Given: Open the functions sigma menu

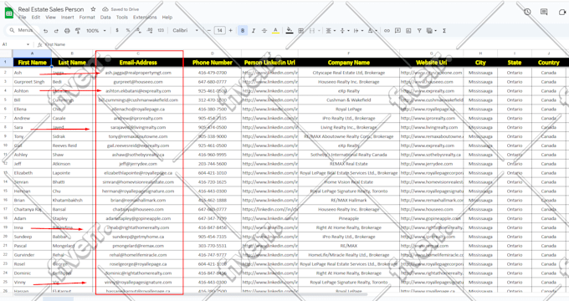Looking at the screenshot, I should coord(444,31).
